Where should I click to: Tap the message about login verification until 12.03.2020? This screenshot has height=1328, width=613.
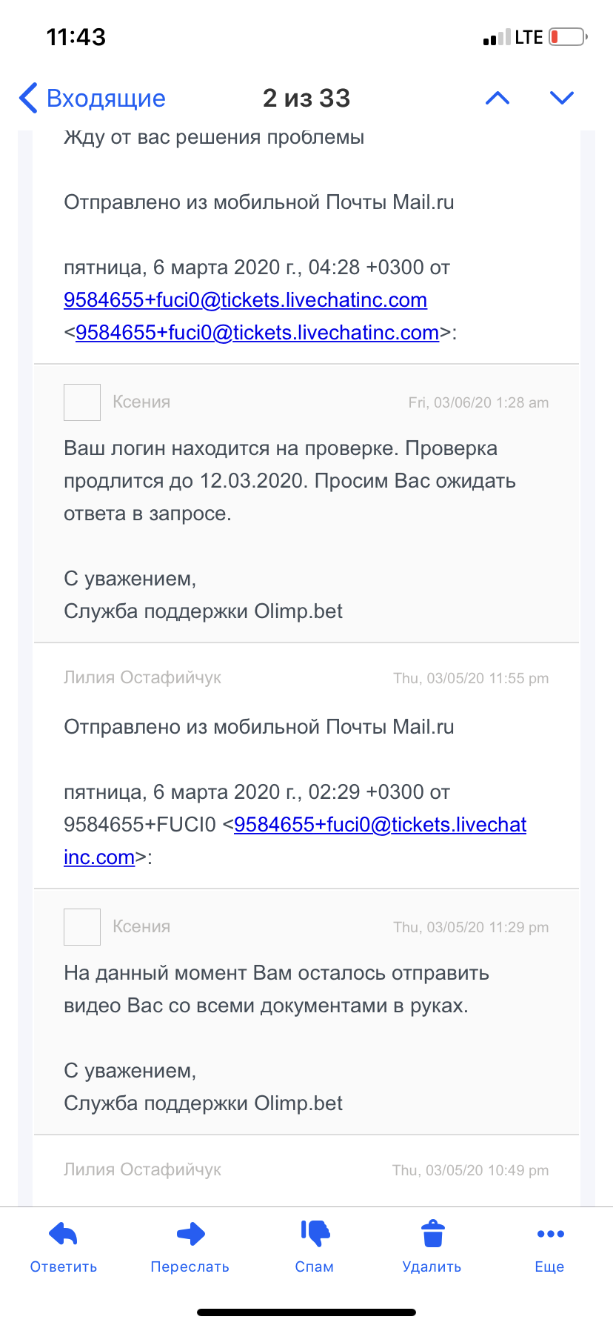[x=289, y=481]
